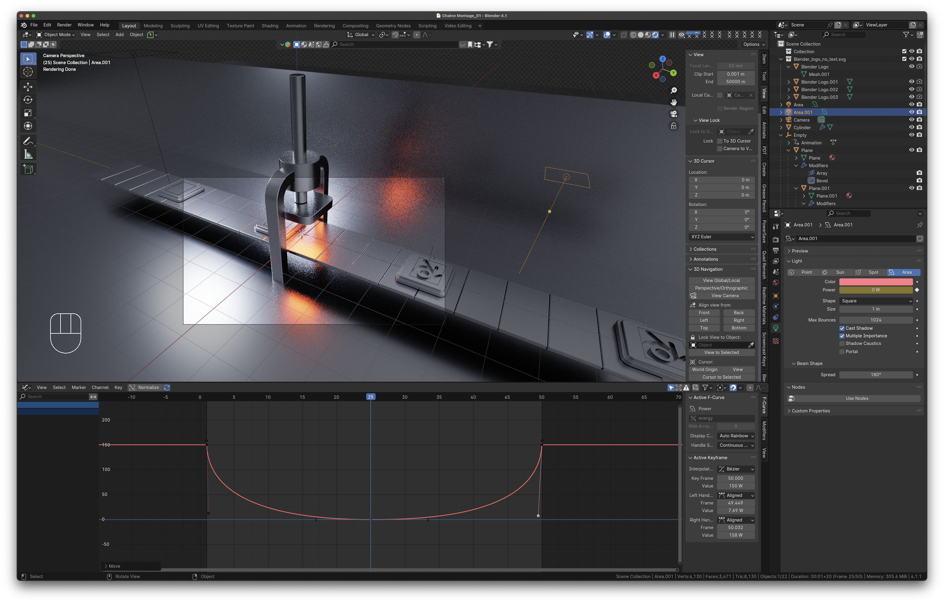Select the Add Cube tool

click(x=28, y=169)
